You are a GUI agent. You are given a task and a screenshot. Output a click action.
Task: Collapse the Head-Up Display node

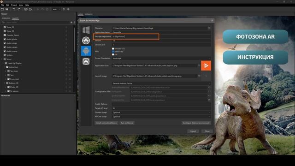[x=3, y=63]
